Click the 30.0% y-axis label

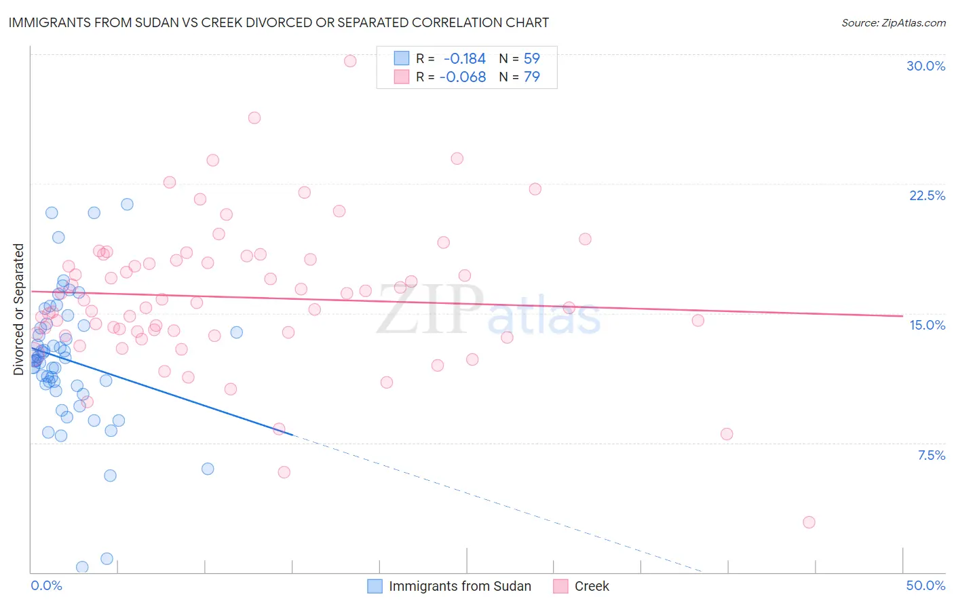tap(926, 66)
